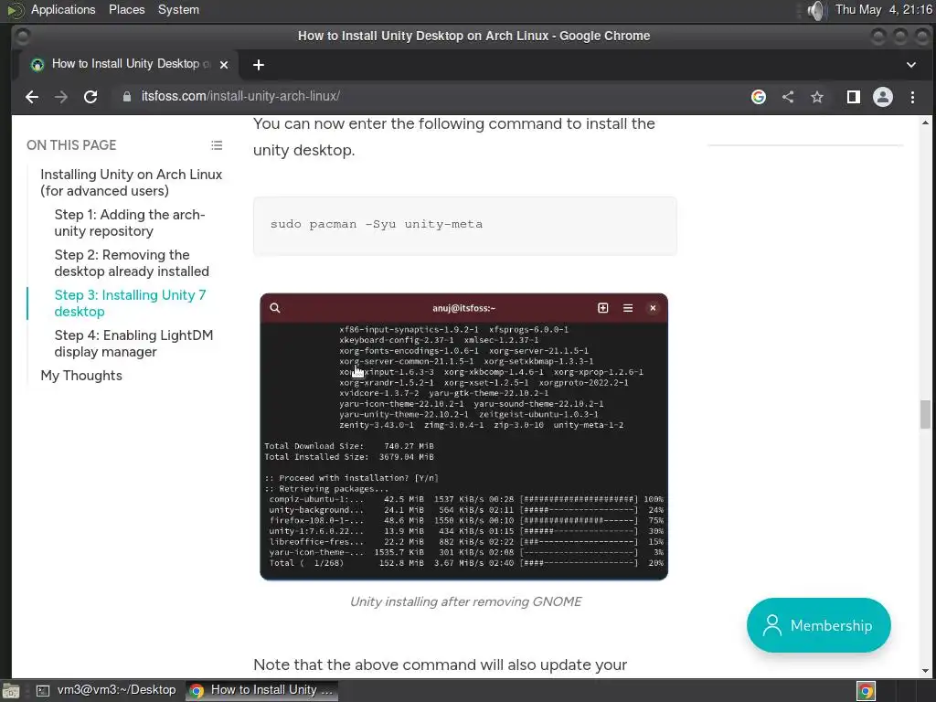The height and width of the screenshot is (702, 936).
Task: Click the Membership button
Action: [x=818, y=625]
